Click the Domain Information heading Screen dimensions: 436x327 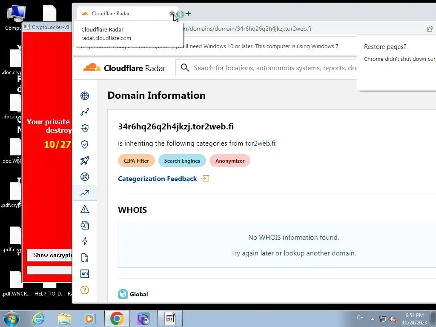tap(157, 95)
